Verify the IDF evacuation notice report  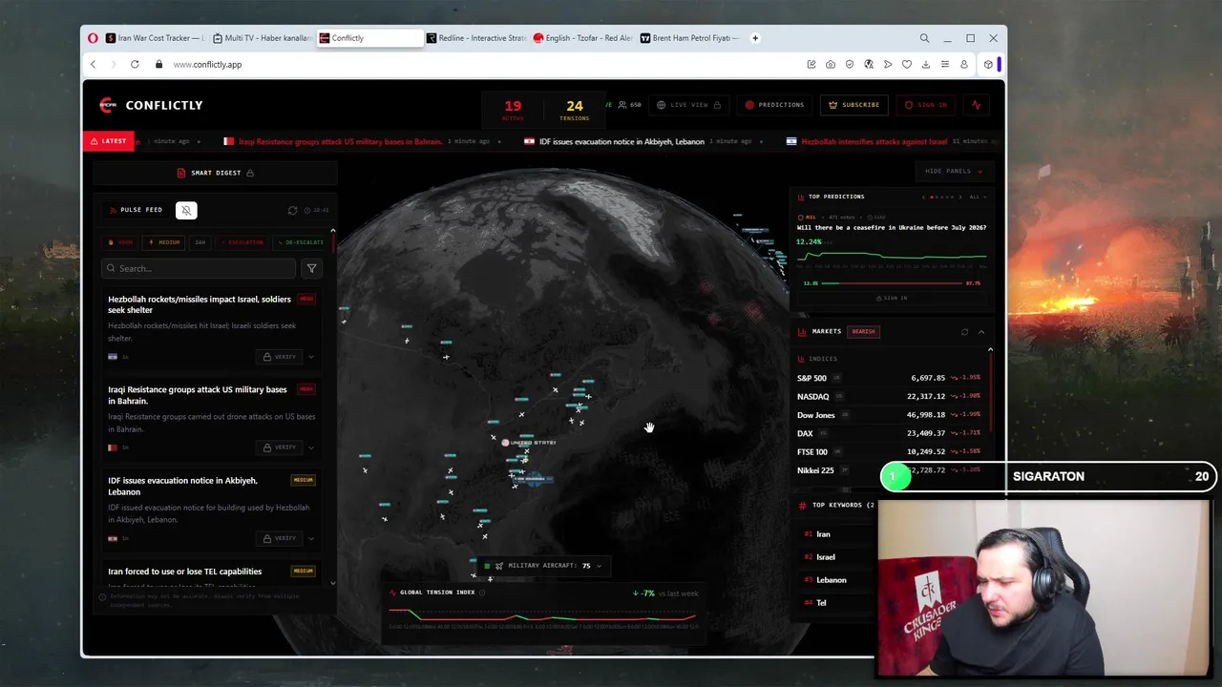[280, 538]
